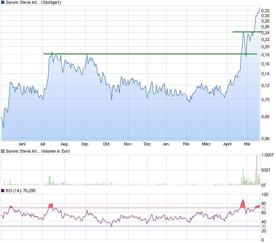The width and height of the screenshot is (276, 243).
Task: Click the 'April' month label
Action: [x=227, y=144]
